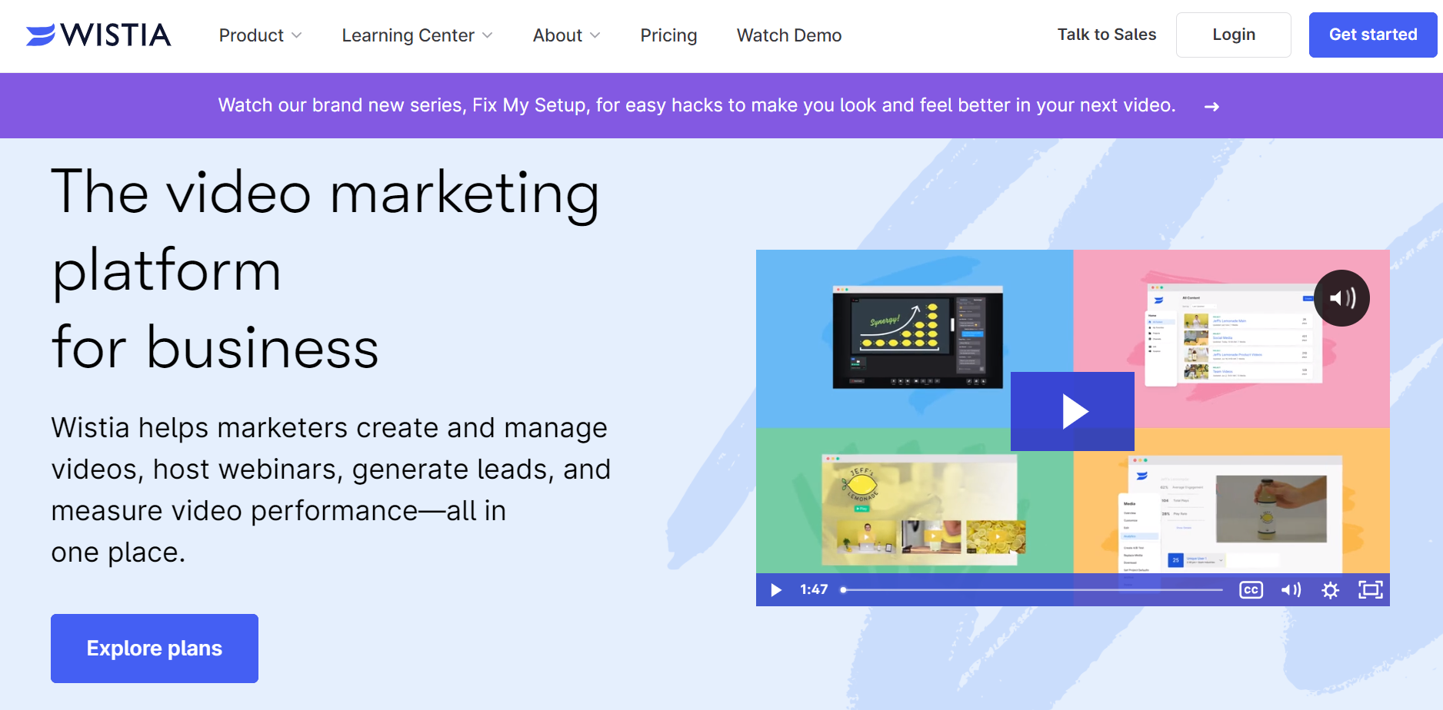This screenshot has height=710, width=1443.
Task: Play the video with the big play button
Action: [x=1072, y=411]
